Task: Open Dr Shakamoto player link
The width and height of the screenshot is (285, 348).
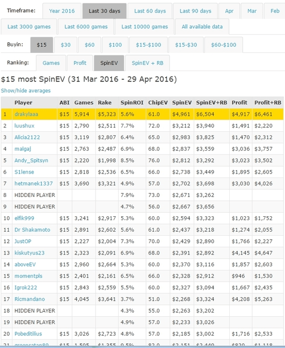Action: point(32,230)
